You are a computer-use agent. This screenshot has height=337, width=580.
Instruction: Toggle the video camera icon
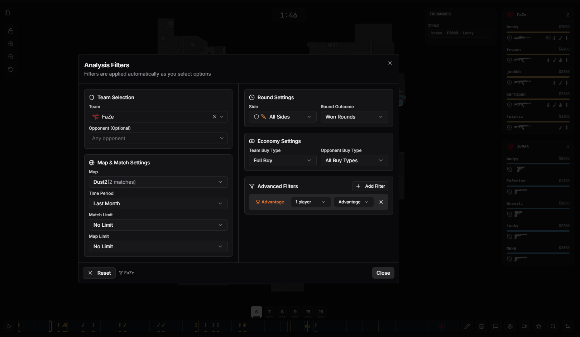point(524,326)
